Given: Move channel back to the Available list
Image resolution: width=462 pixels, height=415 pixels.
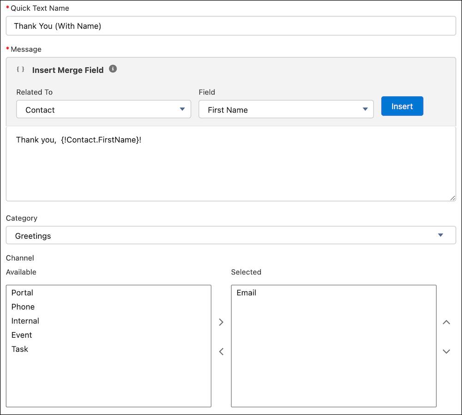Looking at the screenshot, I should pos(221,352).
